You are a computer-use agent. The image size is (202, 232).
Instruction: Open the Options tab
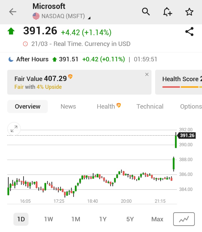point(191,107)
